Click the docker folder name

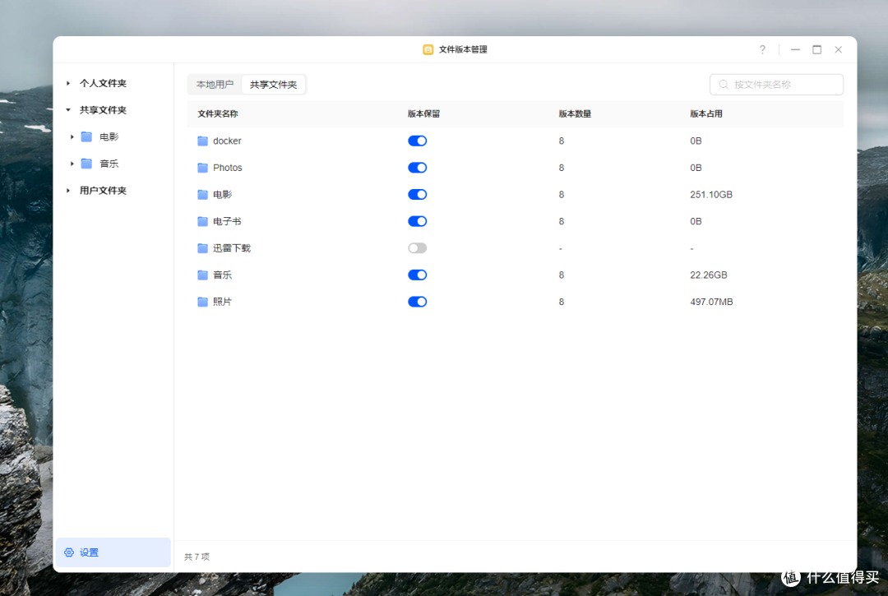tap(227, 141)
